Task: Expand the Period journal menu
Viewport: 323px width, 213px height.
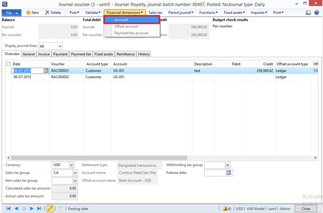Action: [181, 12]
